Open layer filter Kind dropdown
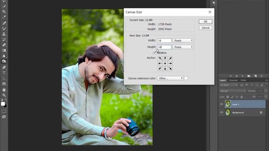269x151 pixels. tap(229, 85)
